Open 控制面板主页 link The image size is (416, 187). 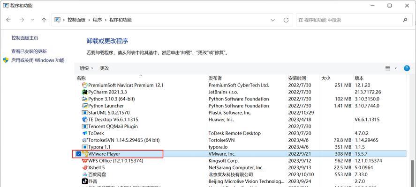pyautogui.click(x=25, y=38)
